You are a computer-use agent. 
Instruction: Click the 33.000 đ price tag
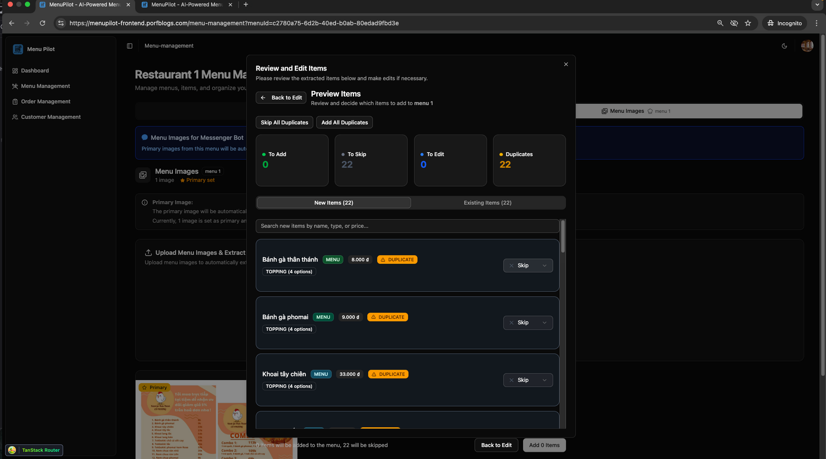tap(350, 374)
